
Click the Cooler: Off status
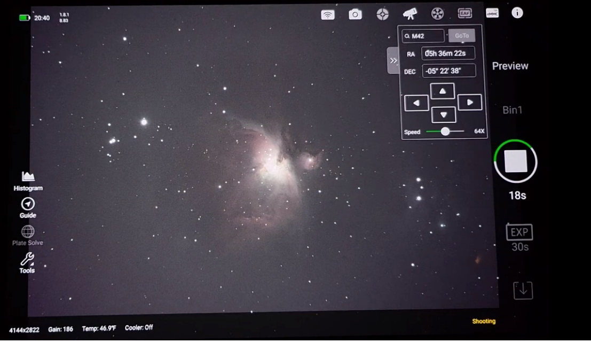(x=139, y=328)
